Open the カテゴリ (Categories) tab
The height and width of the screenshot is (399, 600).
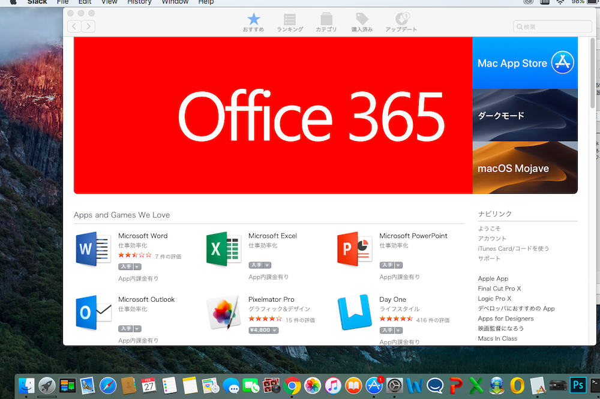click(x=326, y=22)
